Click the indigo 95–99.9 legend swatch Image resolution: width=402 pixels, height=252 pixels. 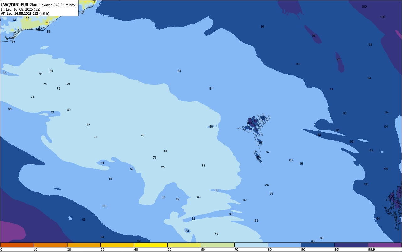click(x=351, y=245)
